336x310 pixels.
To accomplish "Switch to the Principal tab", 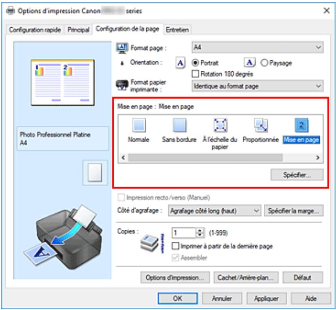I will 79,30.
